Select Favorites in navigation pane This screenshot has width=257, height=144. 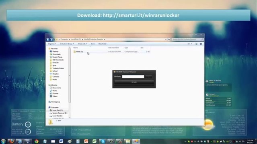[x=54, y=48]
